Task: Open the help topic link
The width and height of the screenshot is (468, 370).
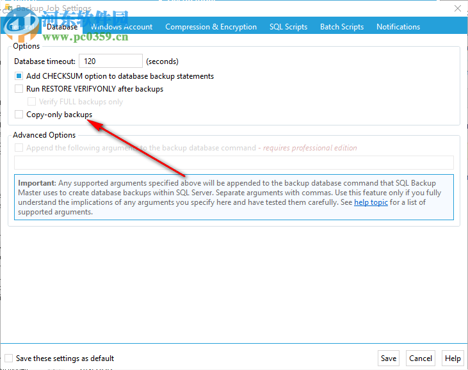Action: (371, 202)
